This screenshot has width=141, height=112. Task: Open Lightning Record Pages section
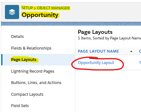33,71
